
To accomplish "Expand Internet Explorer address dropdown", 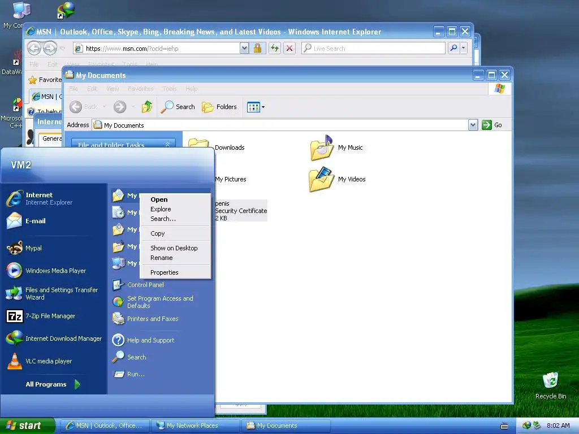I will pos(244,49).
